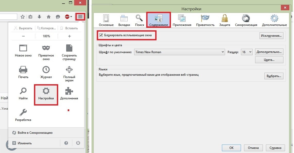Click Выбрать languages button
294x153 pixels.
274,76
